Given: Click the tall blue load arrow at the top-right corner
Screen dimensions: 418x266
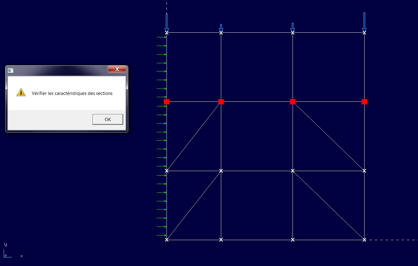Looking at the screenshot, I should point(364,22).
